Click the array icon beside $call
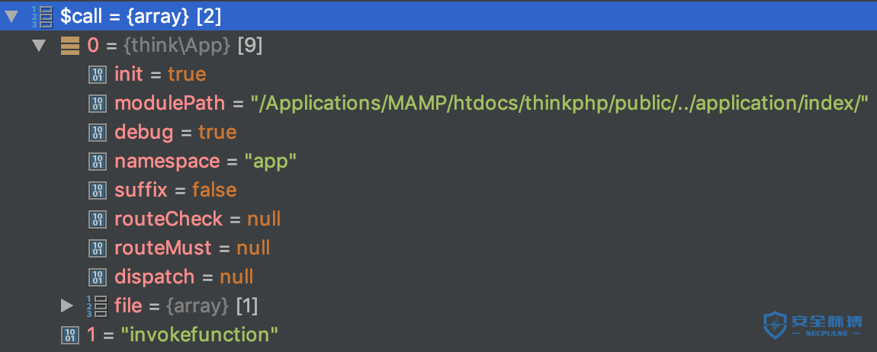Screen dimensions: 877x352 tap(41, 17)
